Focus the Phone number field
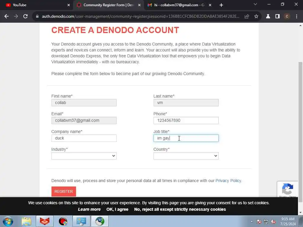 [x=186, y=121]
